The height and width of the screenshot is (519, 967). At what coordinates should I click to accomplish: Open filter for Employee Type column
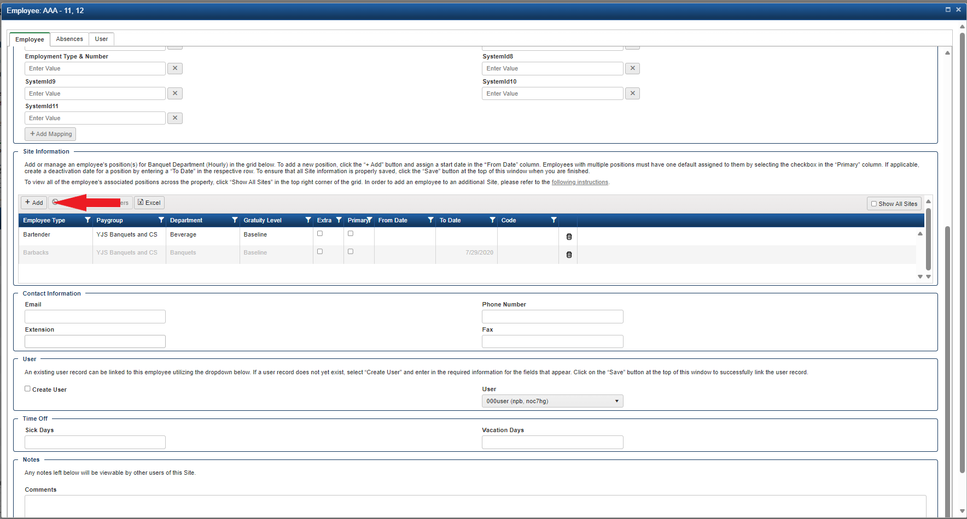88,220
